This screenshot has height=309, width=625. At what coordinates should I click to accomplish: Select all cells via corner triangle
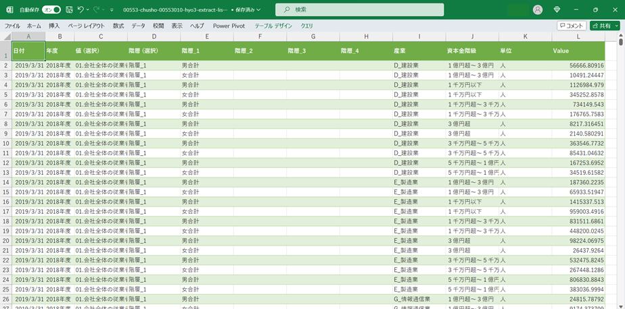click(5, 36)
